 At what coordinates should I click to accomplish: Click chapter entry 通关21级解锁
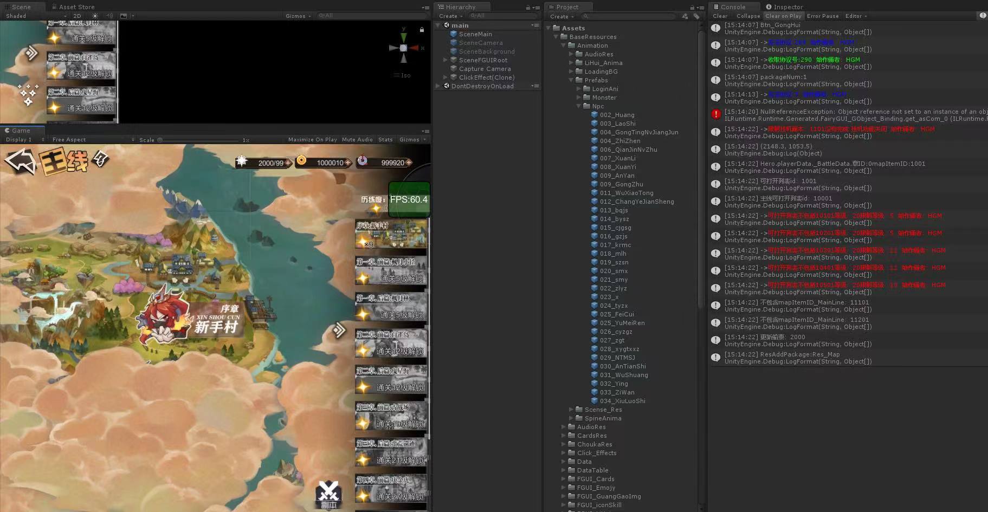[x=391, y=452]
